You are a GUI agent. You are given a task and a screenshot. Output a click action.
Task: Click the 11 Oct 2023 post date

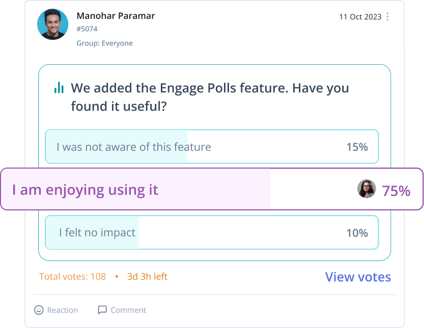(x=360, y=17)
